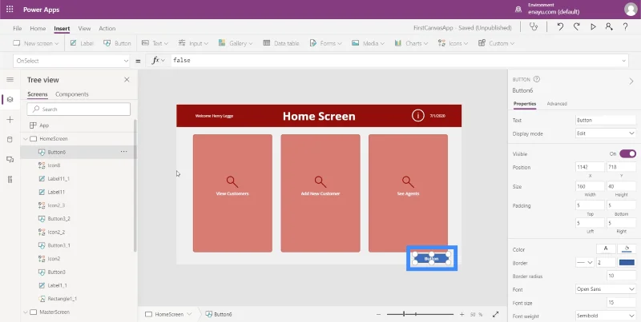Viewport: 641px width, 322px height.
Task: Close the Tree view panel
Action: coord(127,80)
